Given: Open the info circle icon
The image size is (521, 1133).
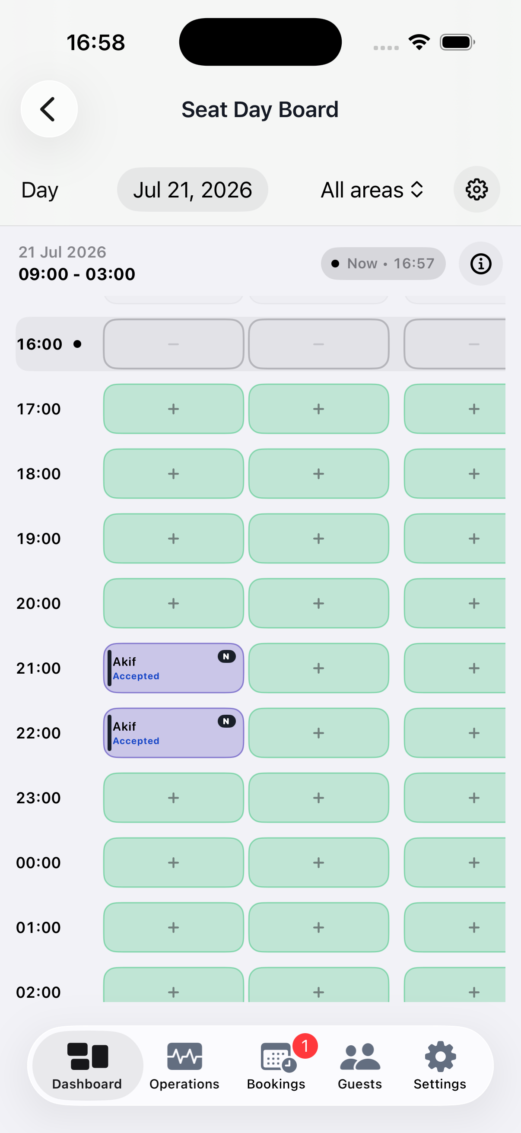Looking at the screenshot, I should (480, 264).
